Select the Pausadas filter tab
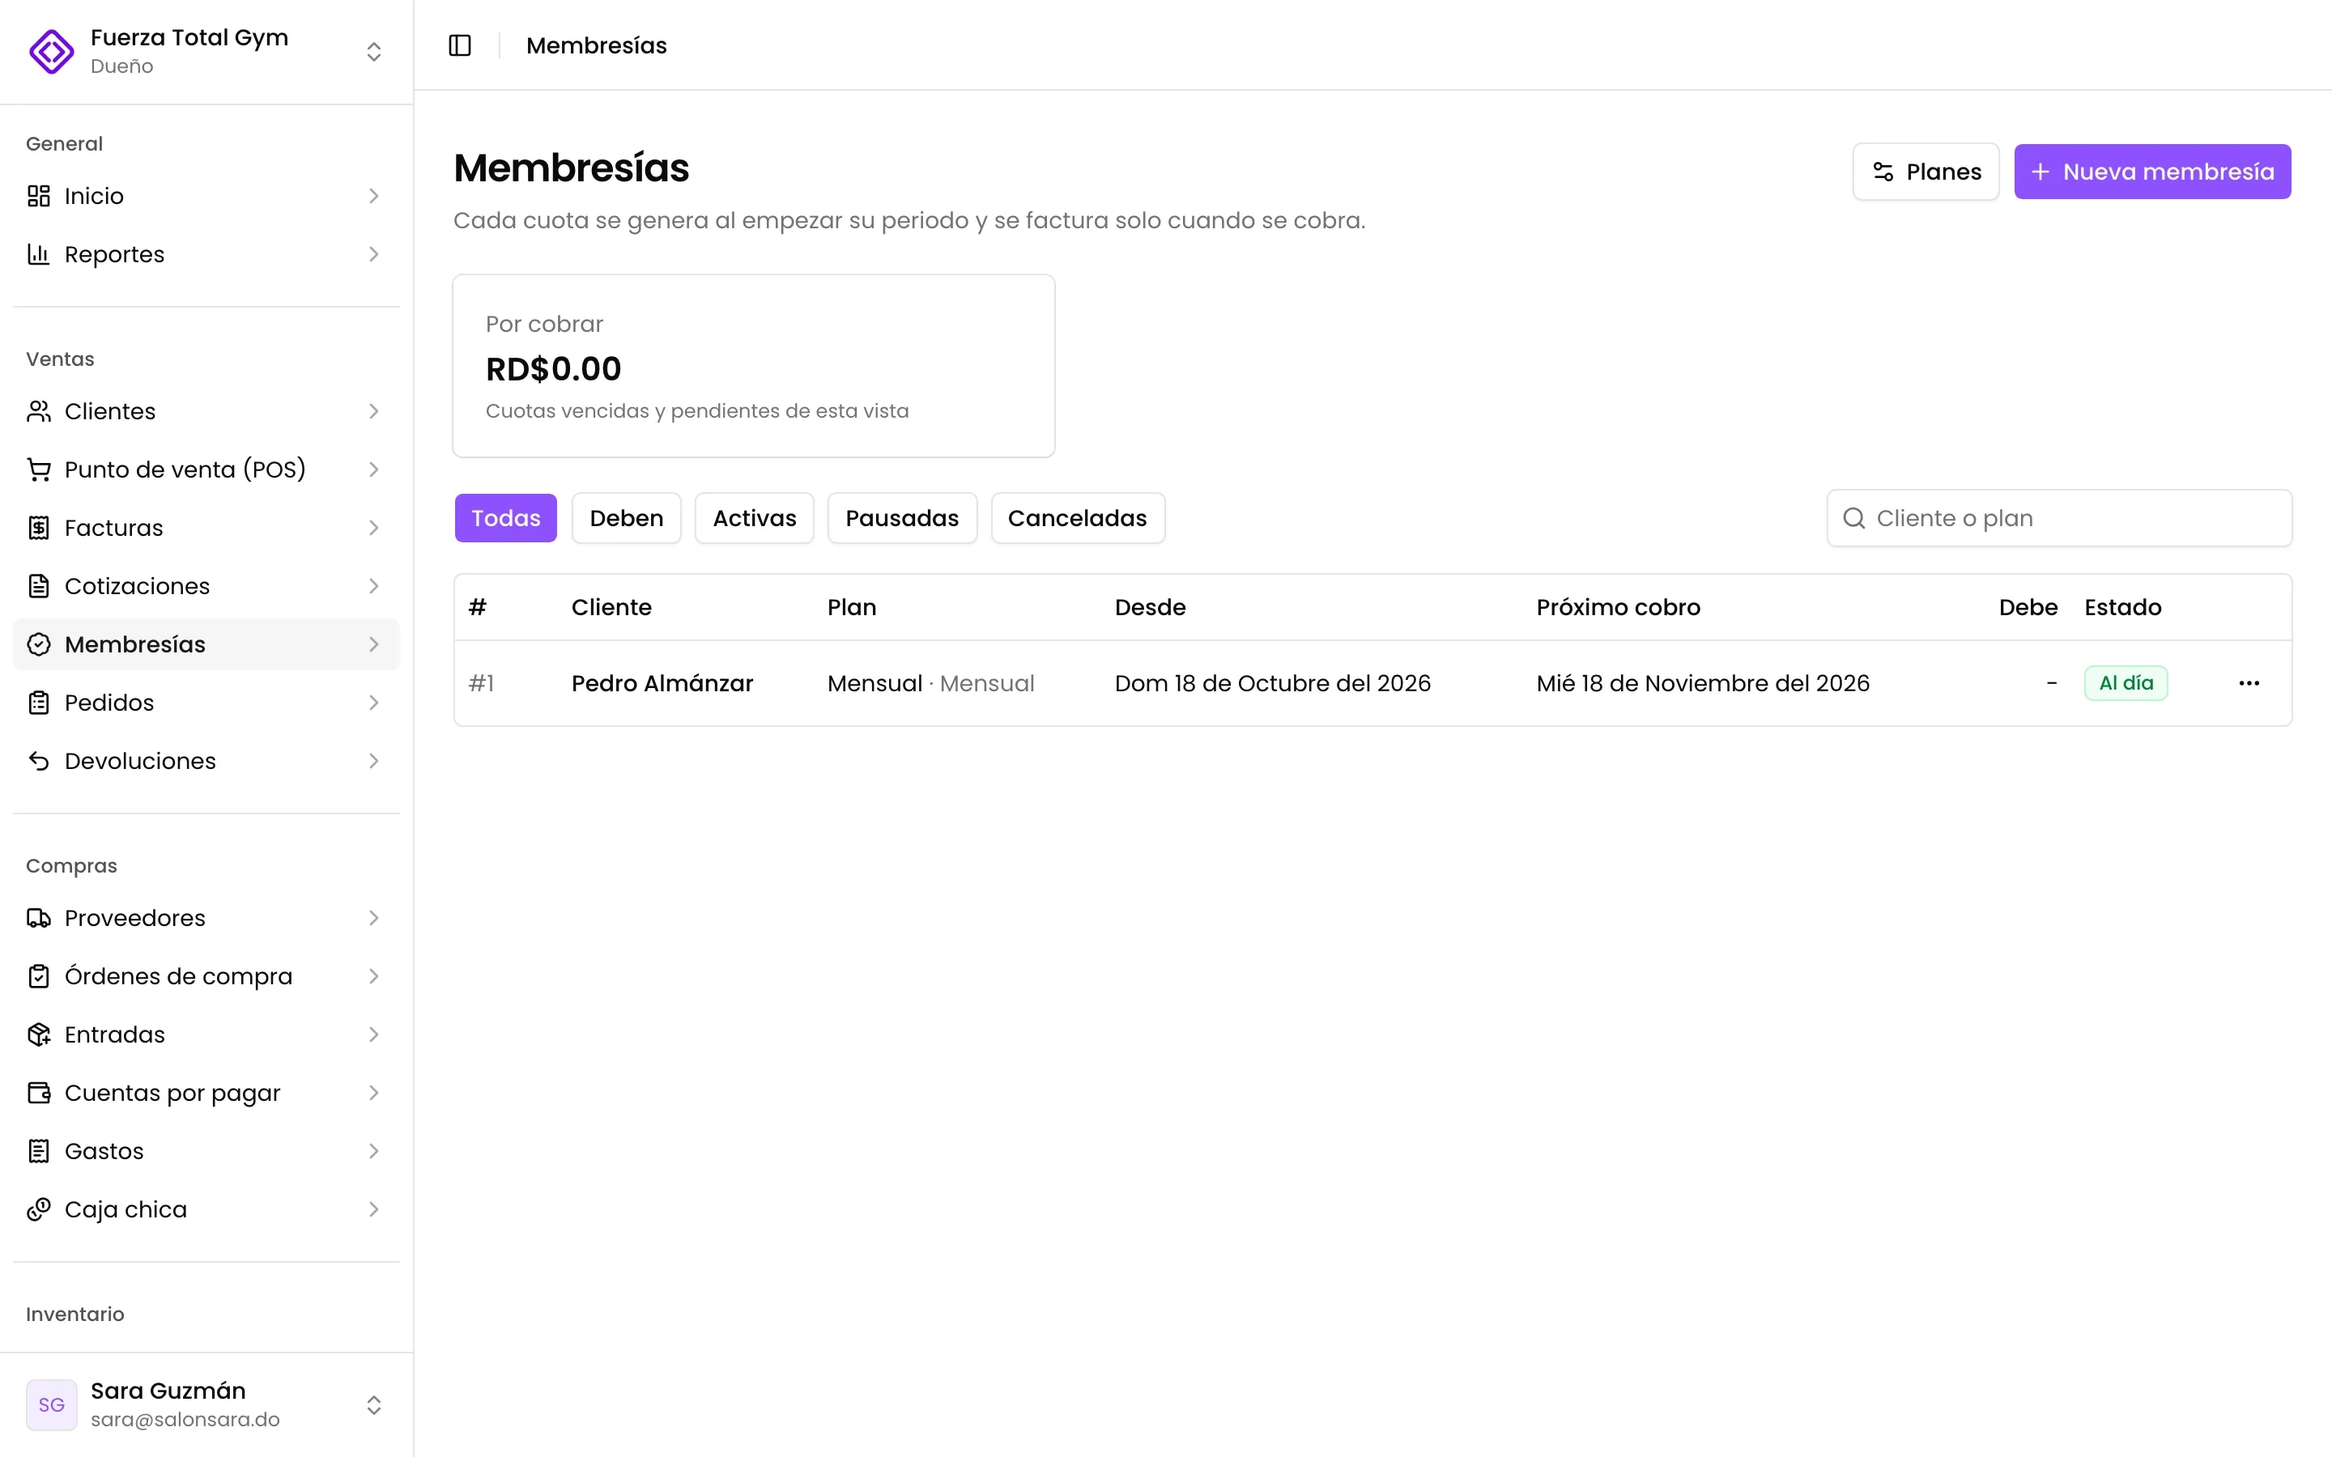 tap(902, 518)
